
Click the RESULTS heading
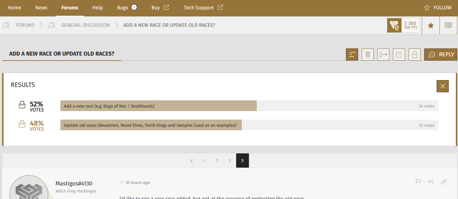(x=23, y=85)
